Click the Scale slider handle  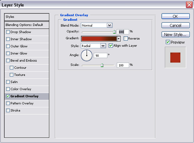(102, 65)
